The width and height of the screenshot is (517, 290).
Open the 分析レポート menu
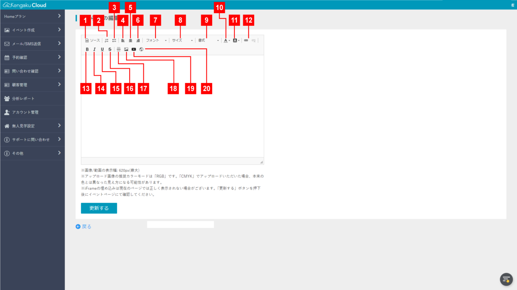pos(32,98)
